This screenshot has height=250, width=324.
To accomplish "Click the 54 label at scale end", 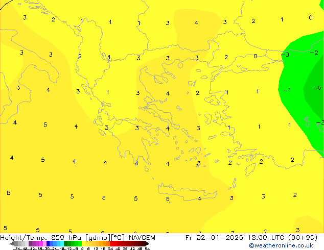I will (x=147, y=248).
